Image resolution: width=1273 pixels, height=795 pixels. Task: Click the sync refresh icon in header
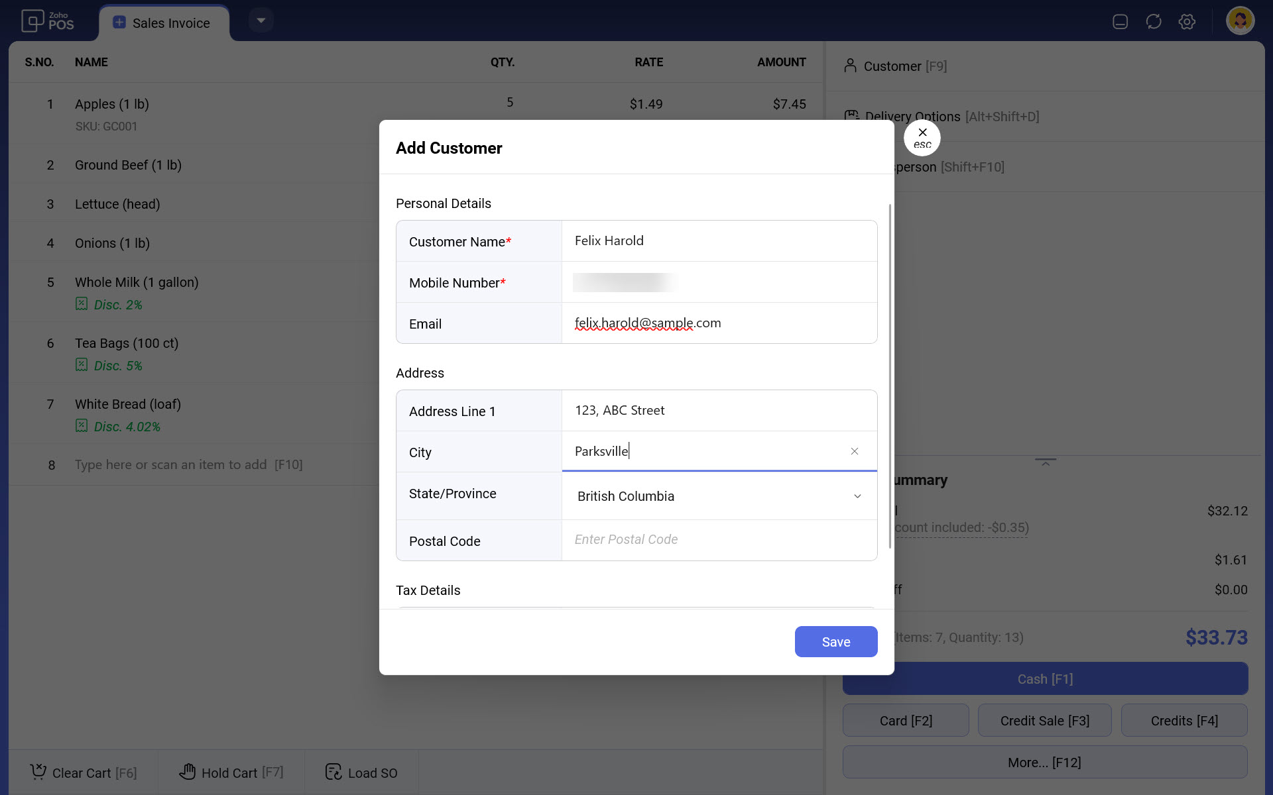click(1154, 22)
